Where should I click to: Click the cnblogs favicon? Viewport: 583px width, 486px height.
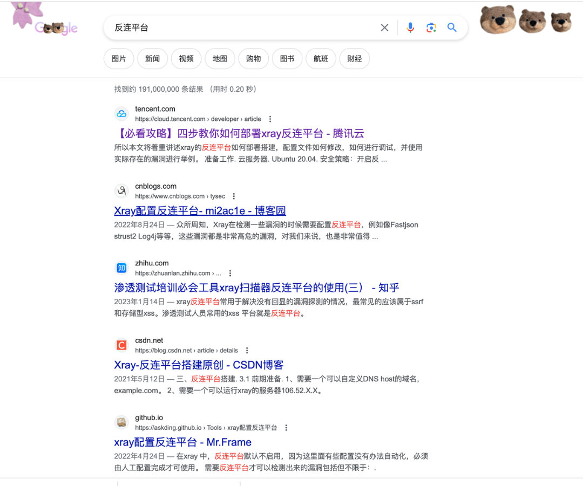click(x=121, y=191)
